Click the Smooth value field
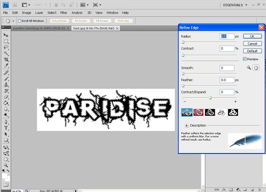This screenshot has height=192, width=266. [227, 68]
